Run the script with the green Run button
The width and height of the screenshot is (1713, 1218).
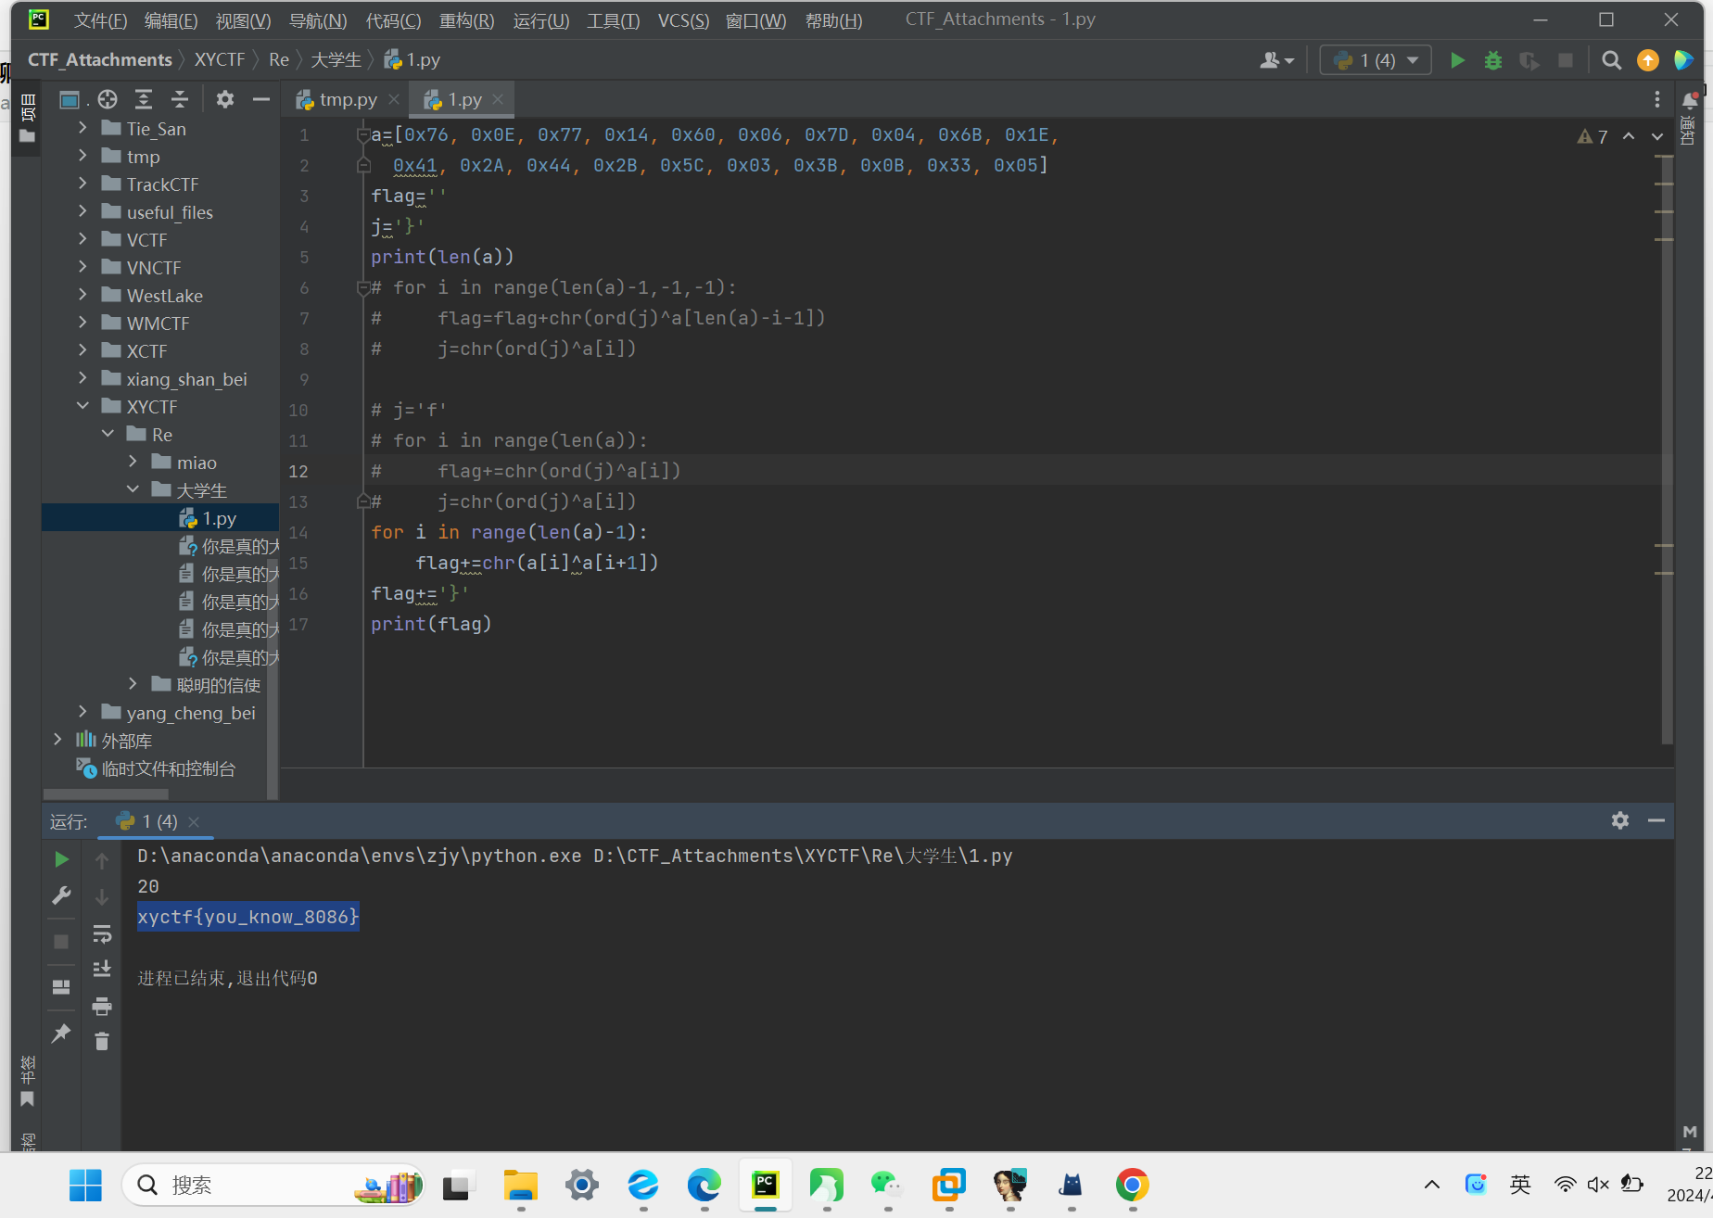(1457, 60)
